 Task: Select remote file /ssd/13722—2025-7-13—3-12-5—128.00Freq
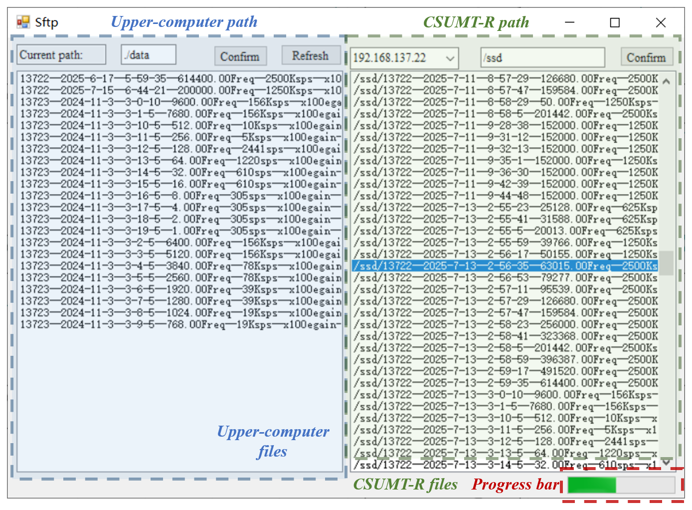pyautogui.click(x=505, y=442)
